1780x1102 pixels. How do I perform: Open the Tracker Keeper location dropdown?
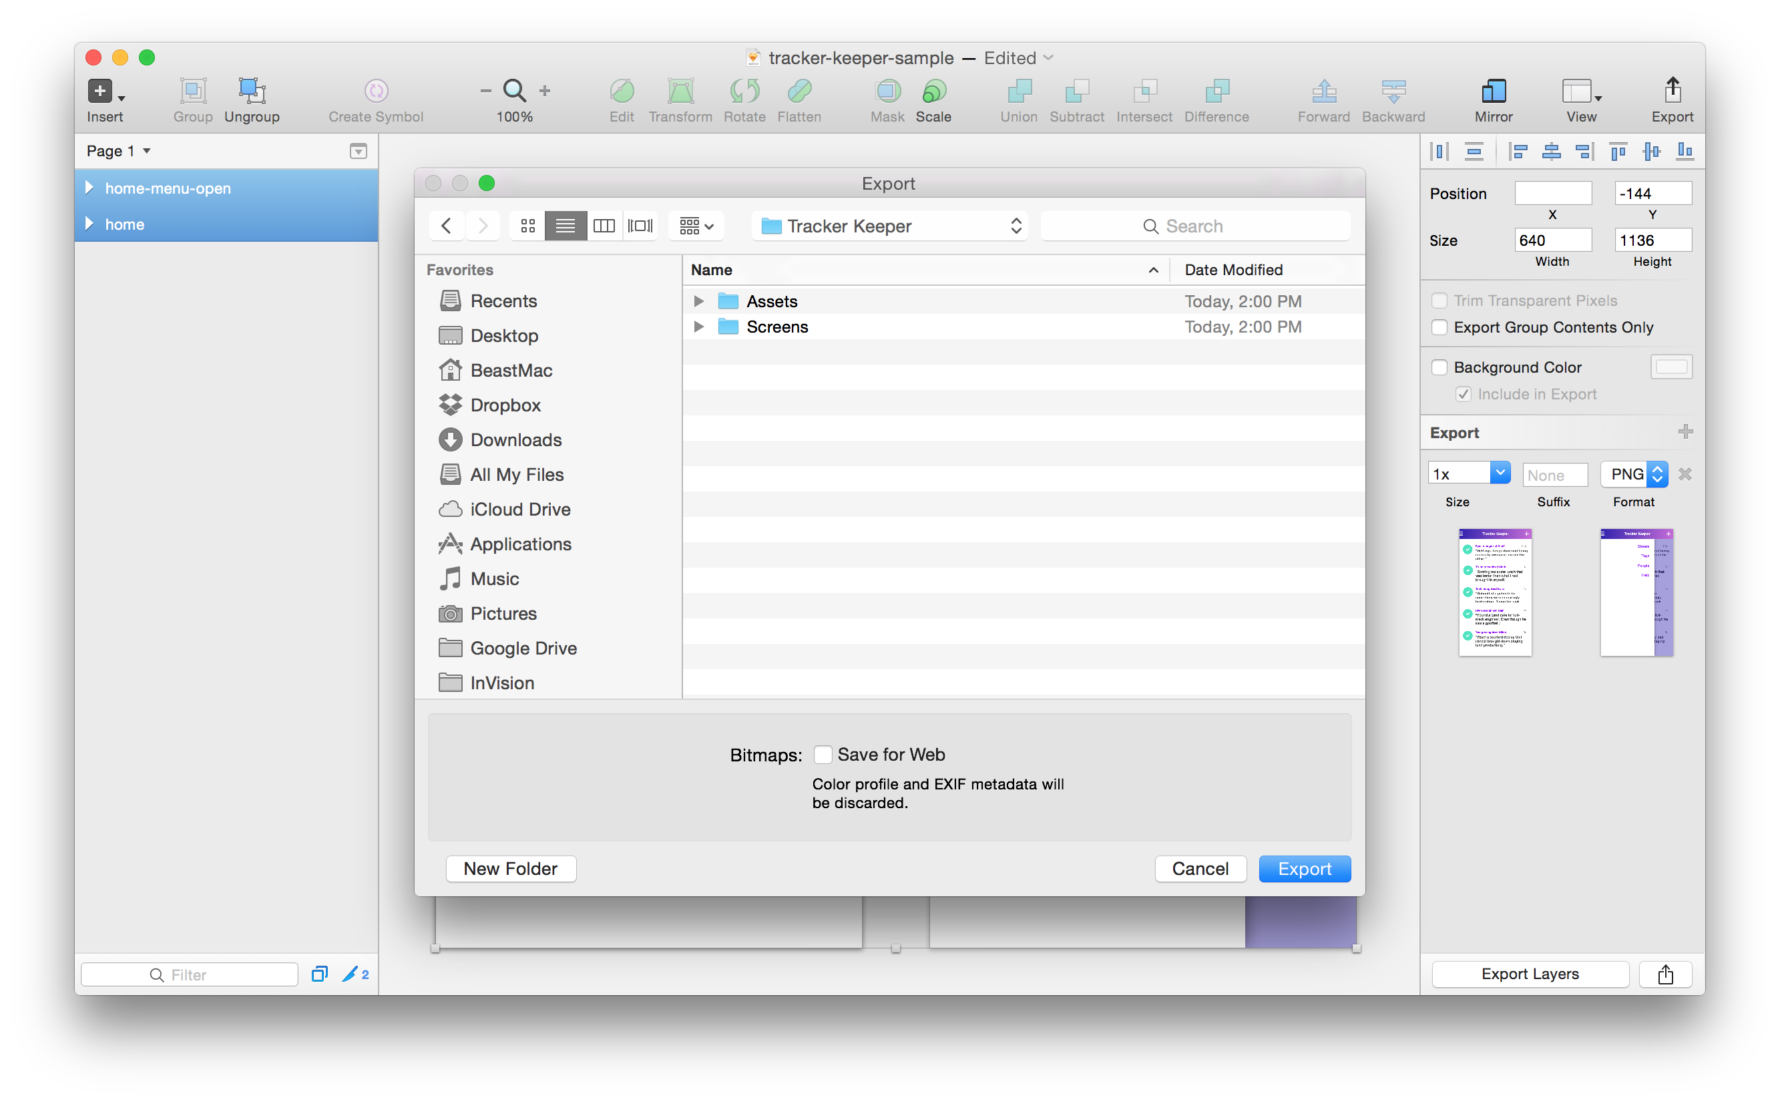coord(891,226)
